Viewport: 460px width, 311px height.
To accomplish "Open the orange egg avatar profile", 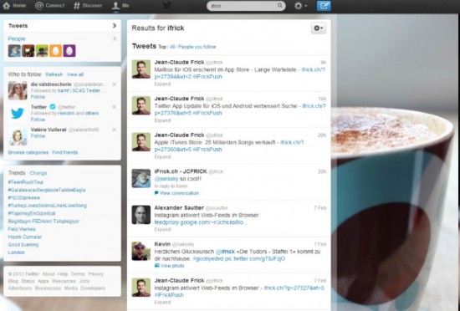I will [x=55, y=51].
